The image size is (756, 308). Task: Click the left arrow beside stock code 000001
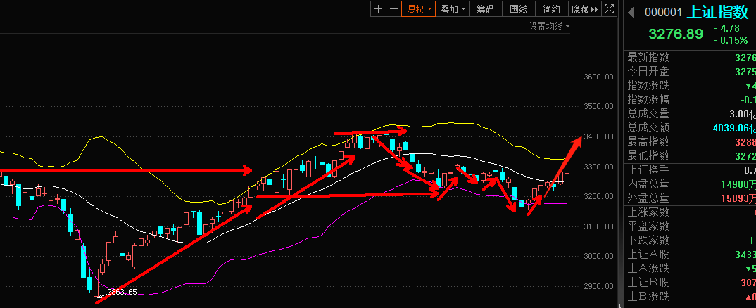tap(631, 12)
